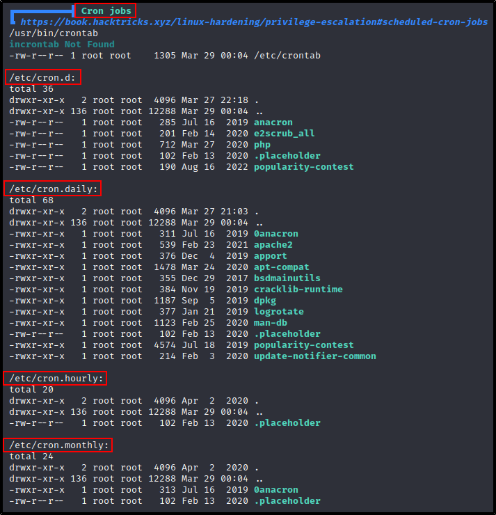Select the apt-compat script entry
The width and height of the screenshot is (496, 515).
[x=281, y=267]
